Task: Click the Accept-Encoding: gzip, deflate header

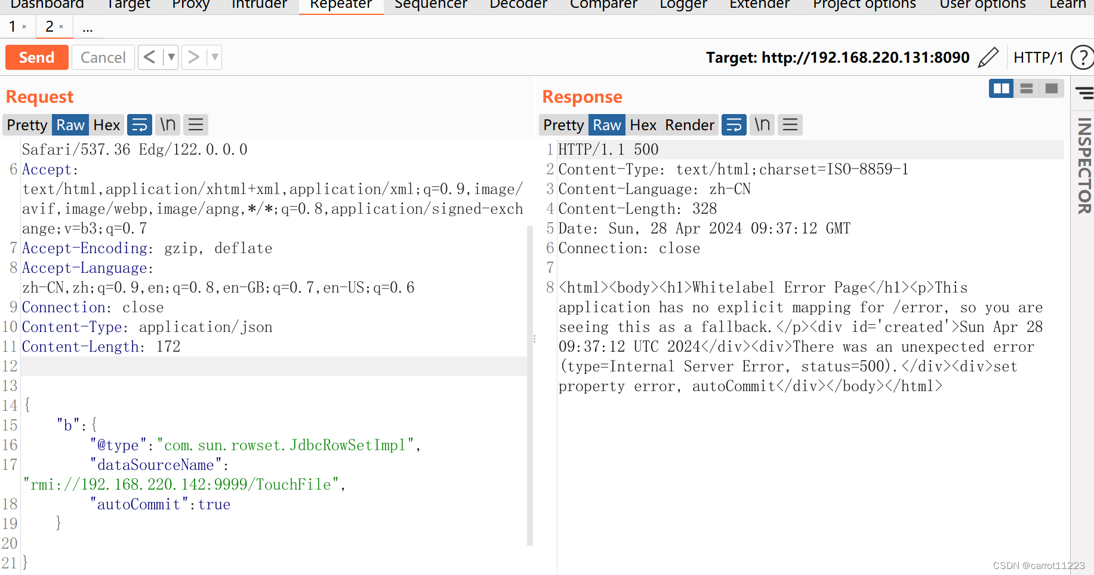Action: [x=147, y=248]
